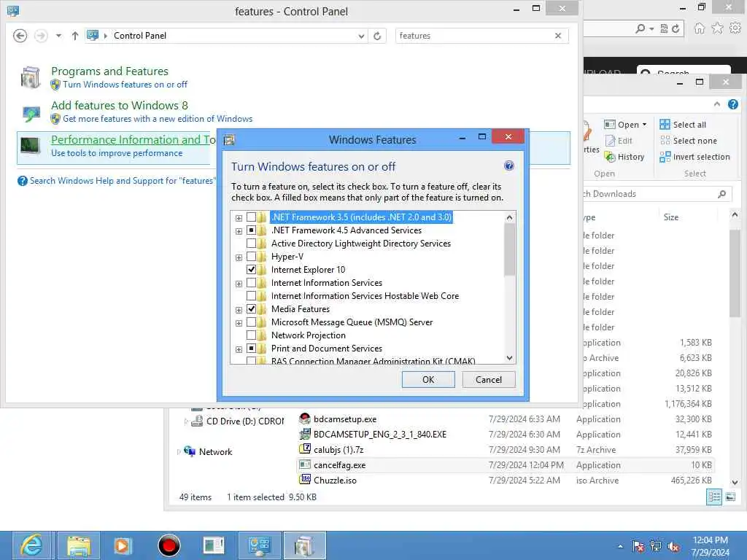Screen dimensions: 747x560
Task: Open Windows Features help icon
Action: tap(508, 166)
